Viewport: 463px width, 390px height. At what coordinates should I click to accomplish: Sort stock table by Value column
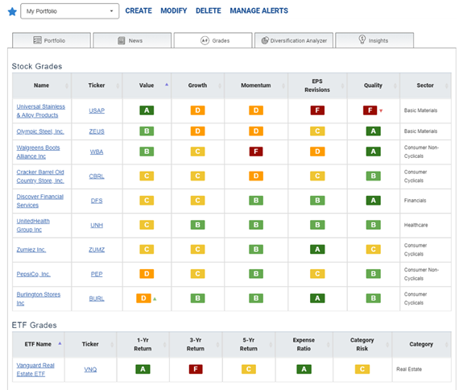tap(147, 85)
